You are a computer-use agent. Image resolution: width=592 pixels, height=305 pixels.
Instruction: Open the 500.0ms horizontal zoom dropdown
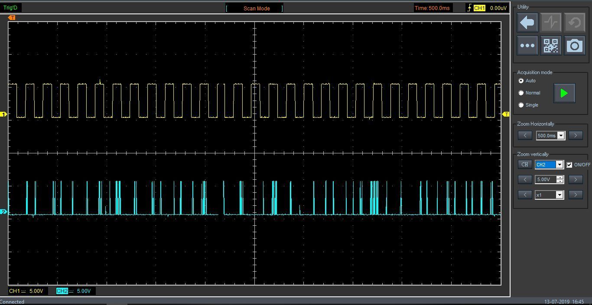[x=561, y=136]
